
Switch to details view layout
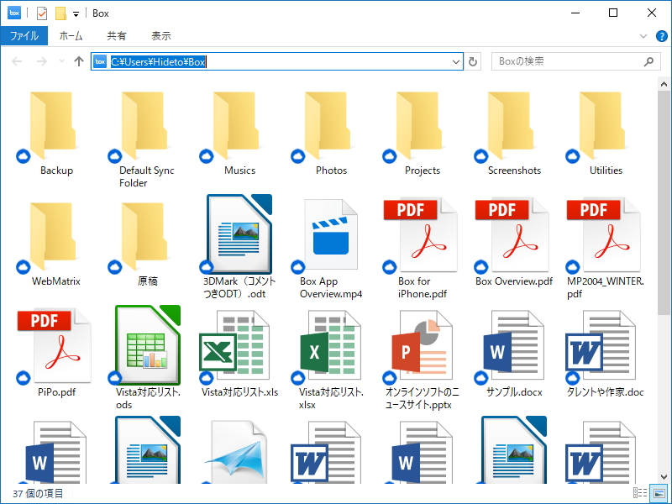click(x=640, y=493)
